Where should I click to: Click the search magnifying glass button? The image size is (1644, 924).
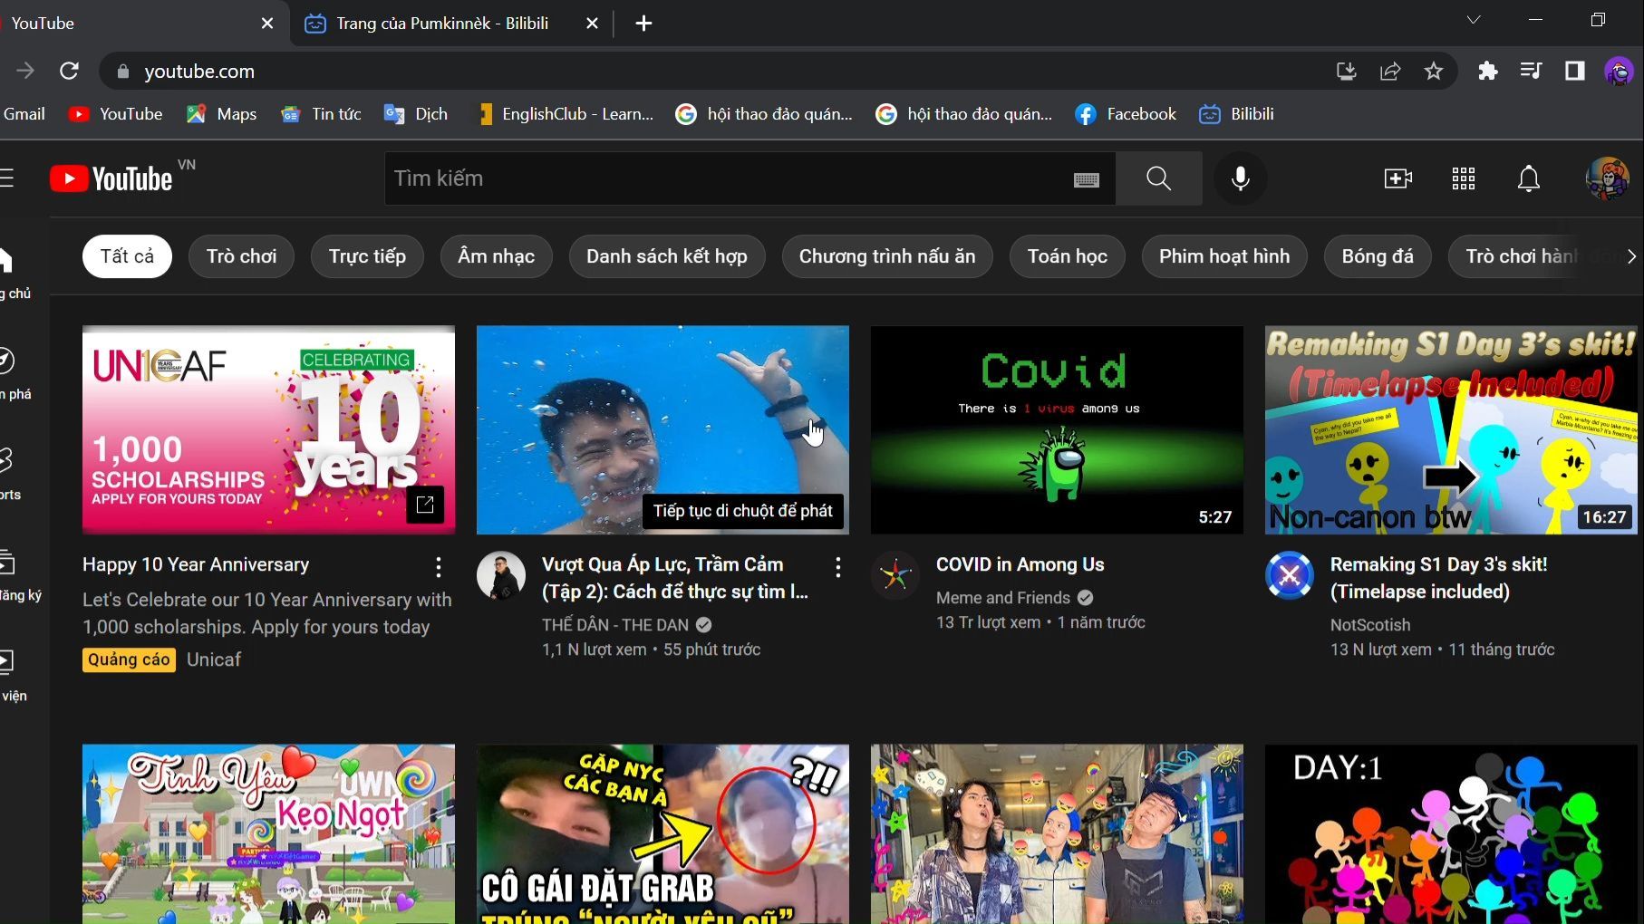(x=1158, y=178)
